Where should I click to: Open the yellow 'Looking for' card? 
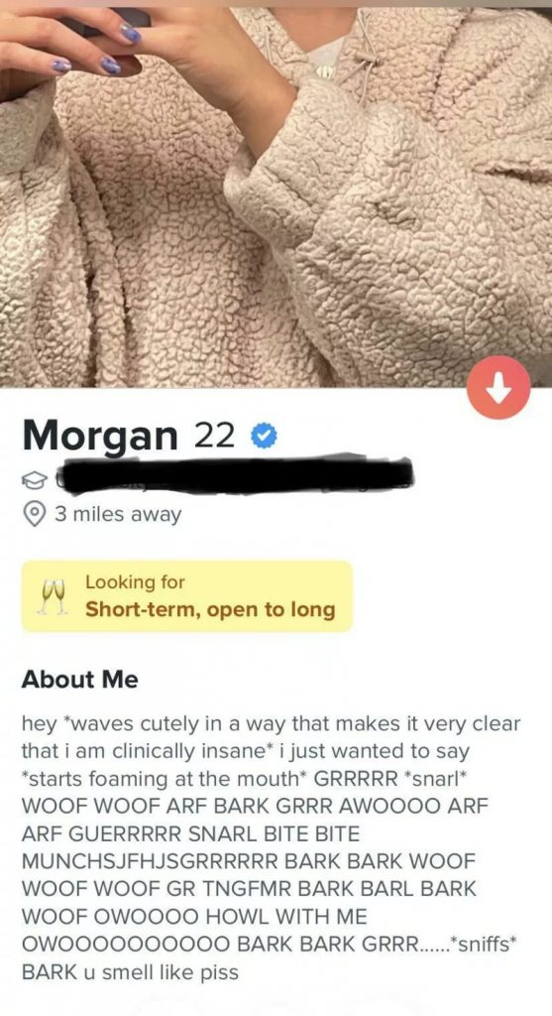point(187,596)
